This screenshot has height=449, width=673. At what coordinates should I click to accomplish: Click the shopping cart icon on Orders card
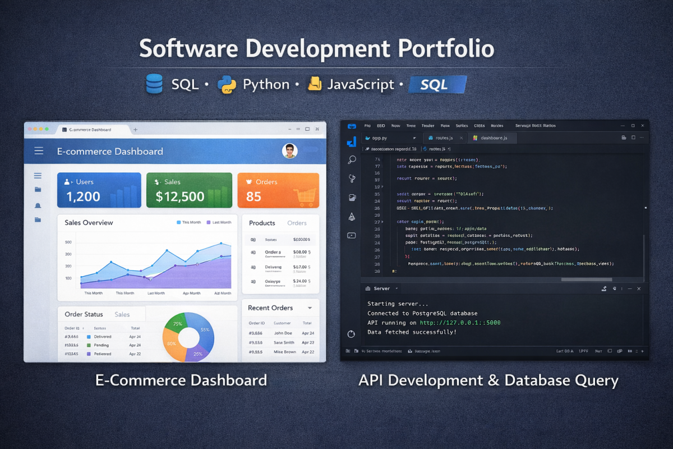[303, 196]
